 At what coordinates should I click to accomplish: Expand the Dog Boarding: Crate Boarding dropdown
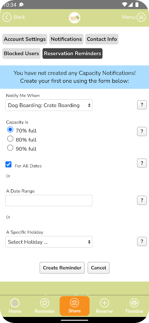pyautogui.click(x=49, y=105)
